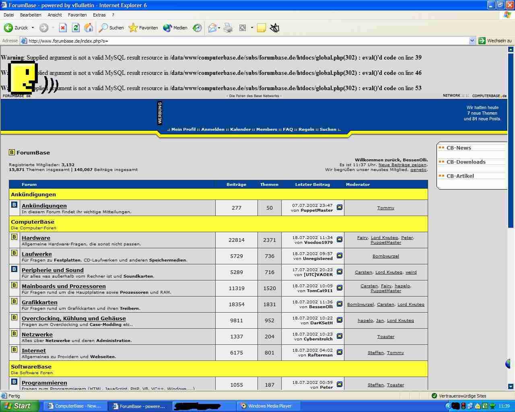The width and height of the screenshot is (515, 412).
Task: Click last-post arrow icon in Internet row
Action: [x=339, y=352]
